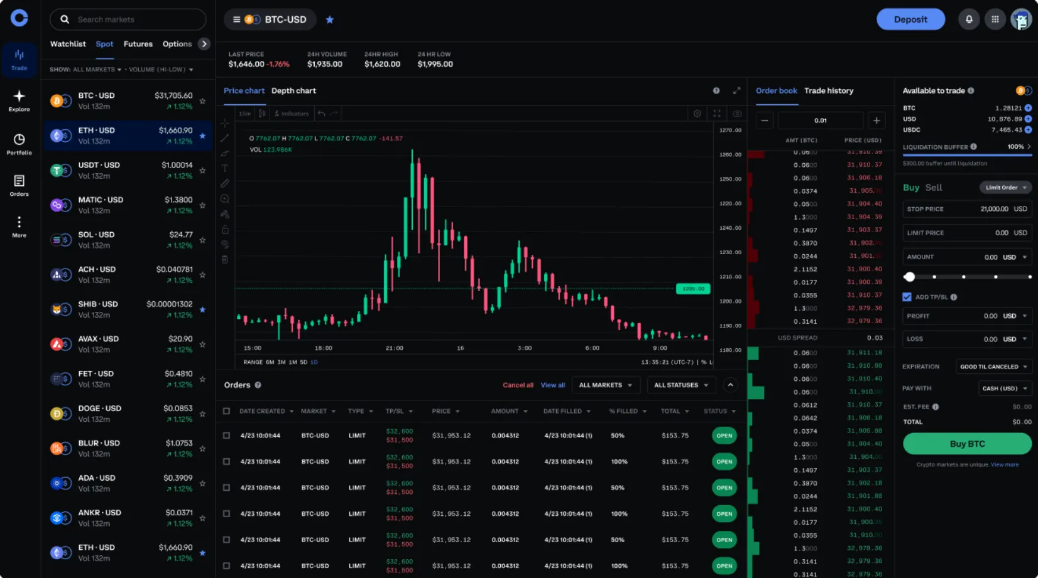Select the trend line drawing tool
Viewport: 1038px width, 578px height.
pos(225,138)
